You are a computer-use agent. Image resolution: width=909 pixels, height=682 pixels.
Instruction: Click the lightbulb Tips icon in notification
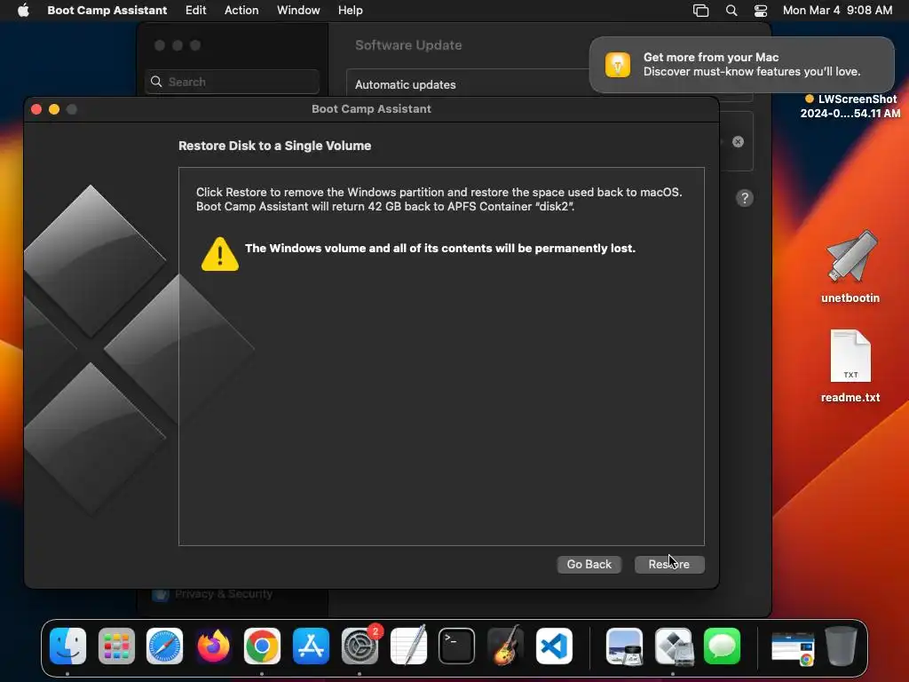[618, 64]
